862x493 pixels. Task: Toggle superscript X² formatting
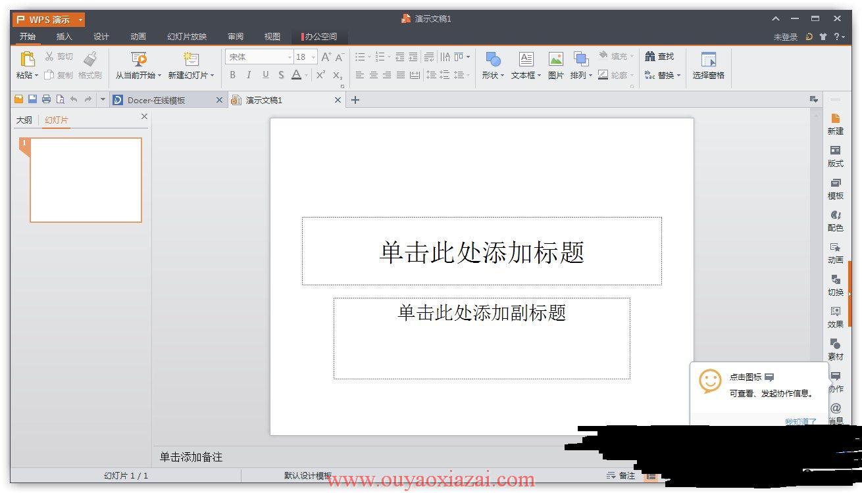[320, 75]
